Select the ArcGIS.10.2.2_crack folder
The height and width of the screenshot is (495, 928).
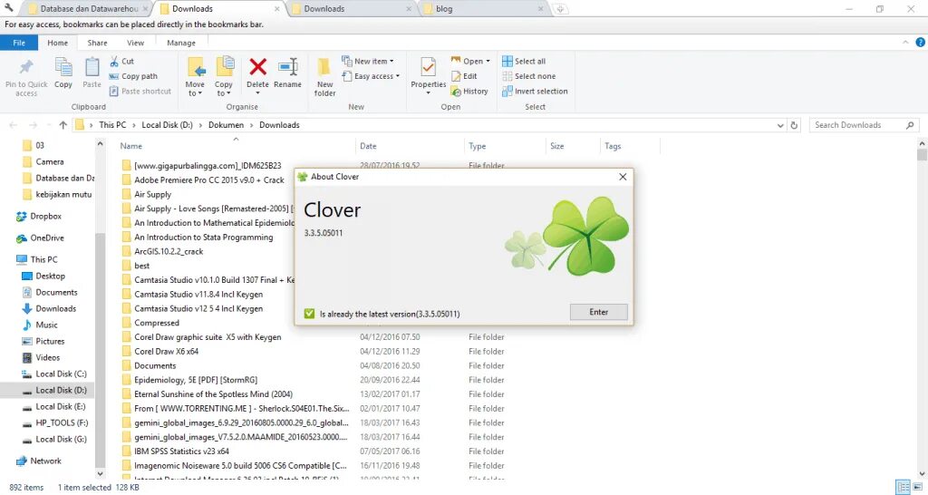pyautogui.click(x=169, y=251)
